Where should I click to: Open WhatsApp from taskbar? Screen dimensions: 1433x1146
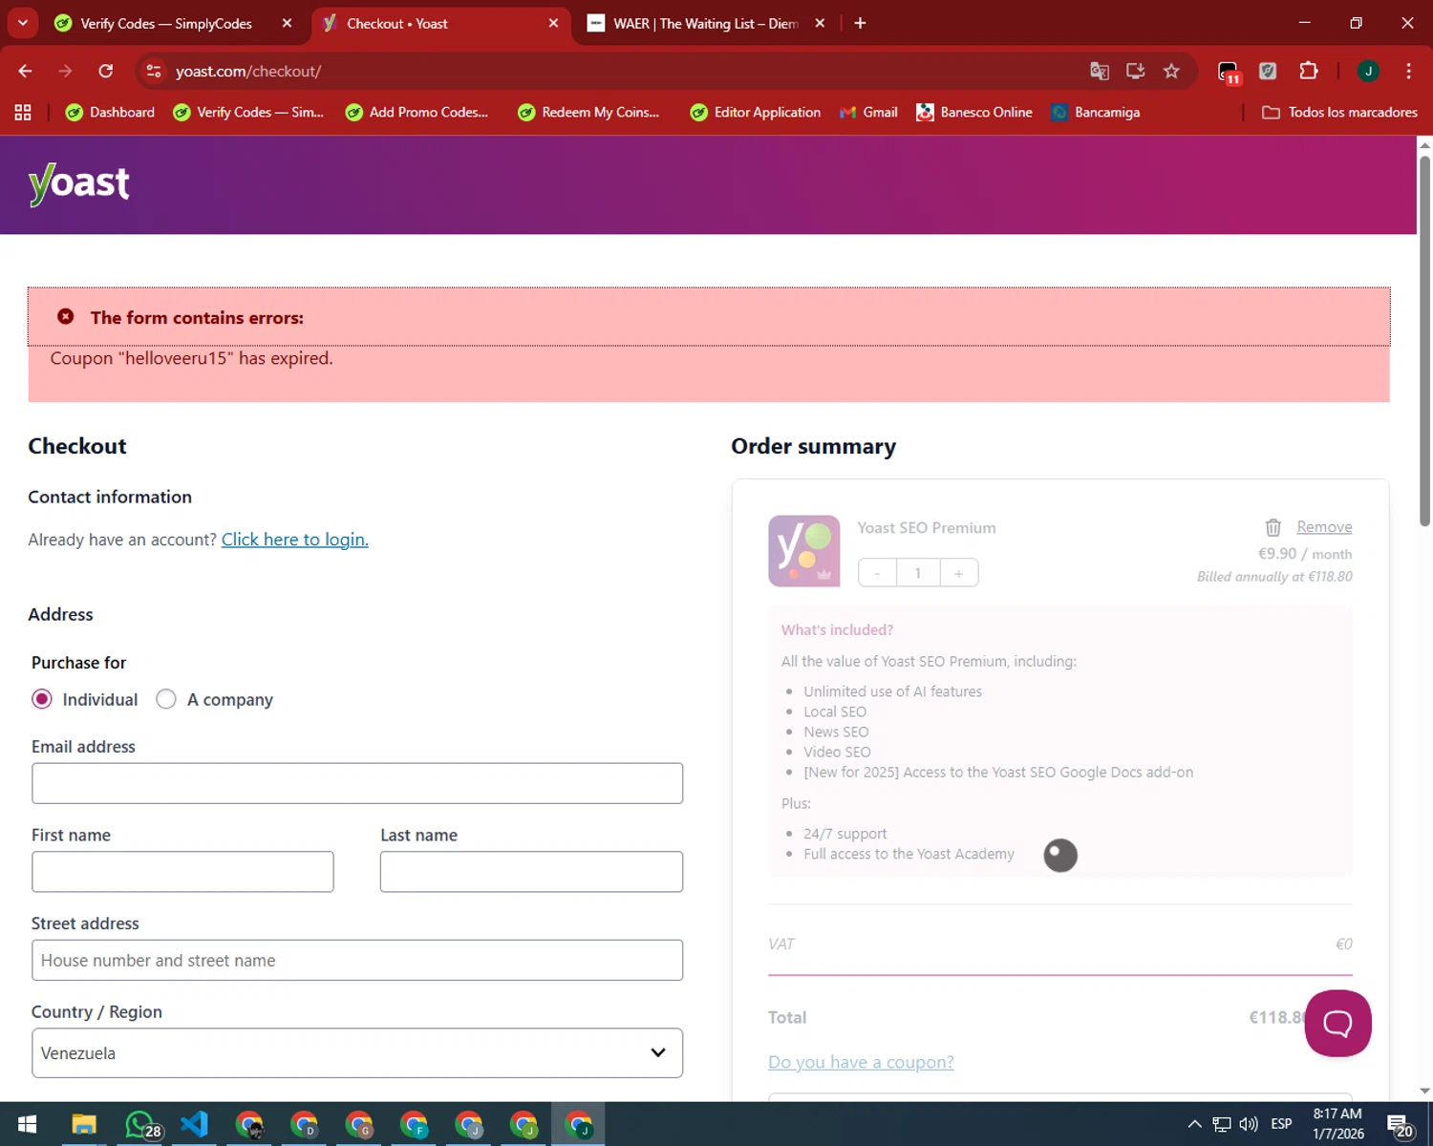(140, 1124)
